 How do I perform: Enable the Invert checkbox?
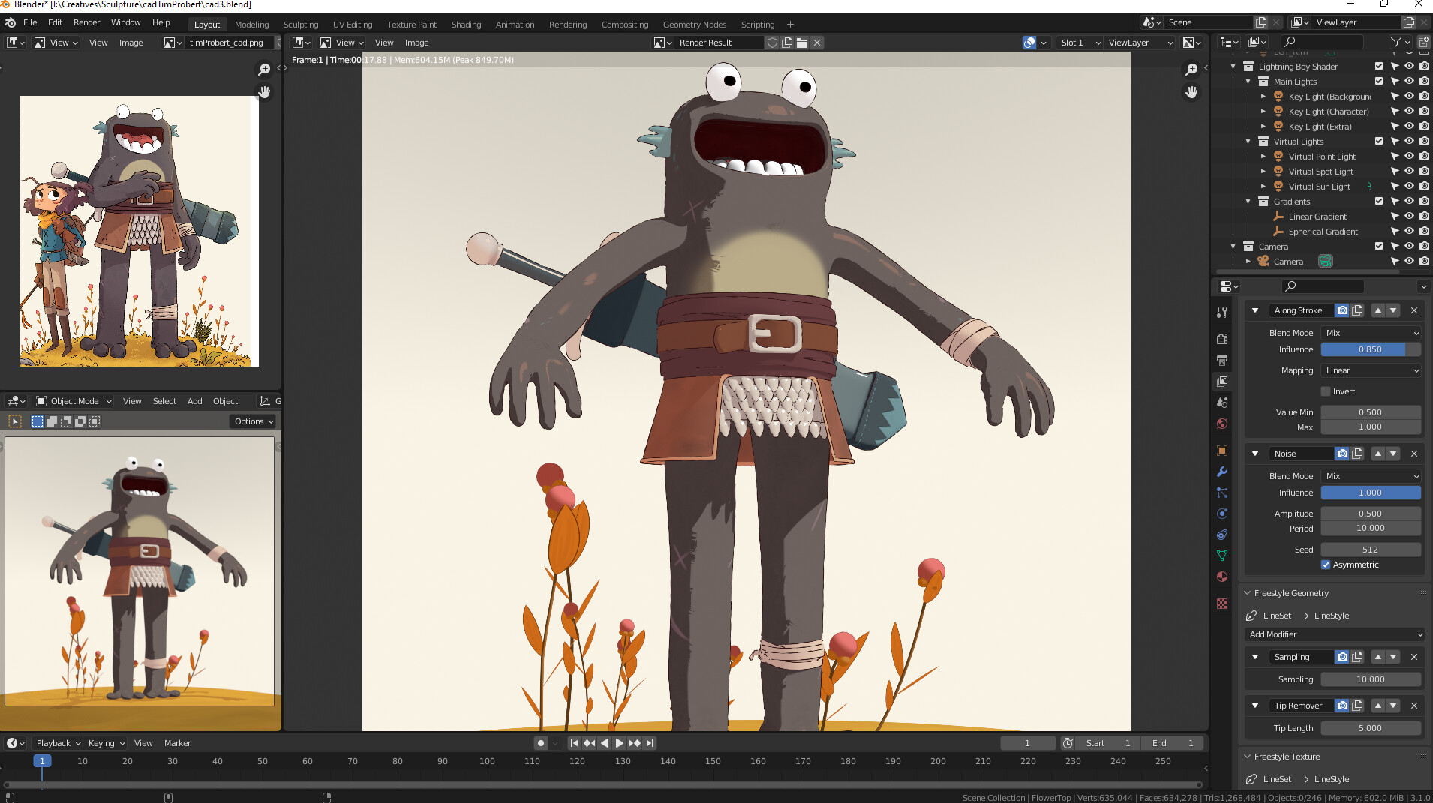pyautogui.click(x=1326, y=391)
